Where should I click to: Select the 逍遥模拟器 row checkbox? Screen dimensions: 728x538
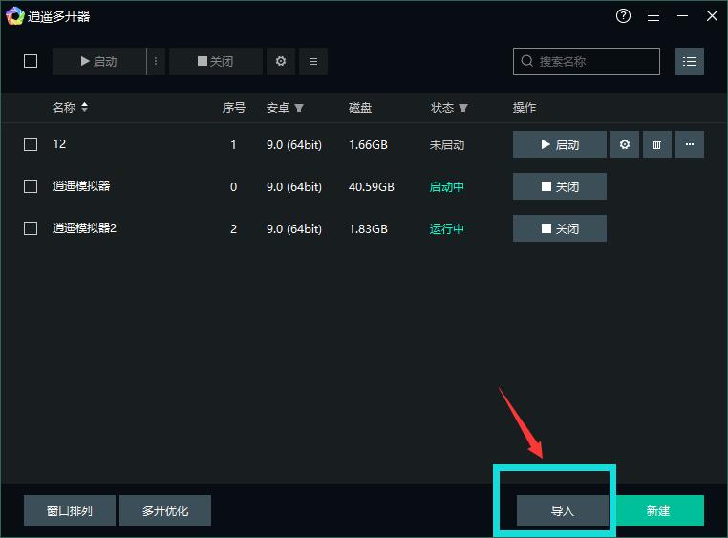31,186
